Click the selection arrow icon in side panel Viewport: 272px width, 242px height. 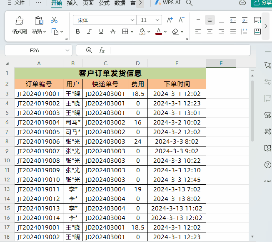pyautogui.click(x=268, y=65)
